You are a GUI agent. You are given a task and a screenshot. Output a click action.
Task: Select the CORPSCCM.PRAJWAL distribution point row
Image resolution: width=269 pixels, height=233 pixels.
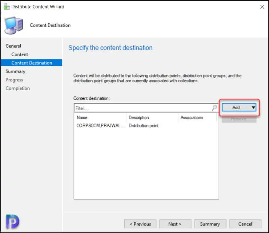click(x=146, y=126)
